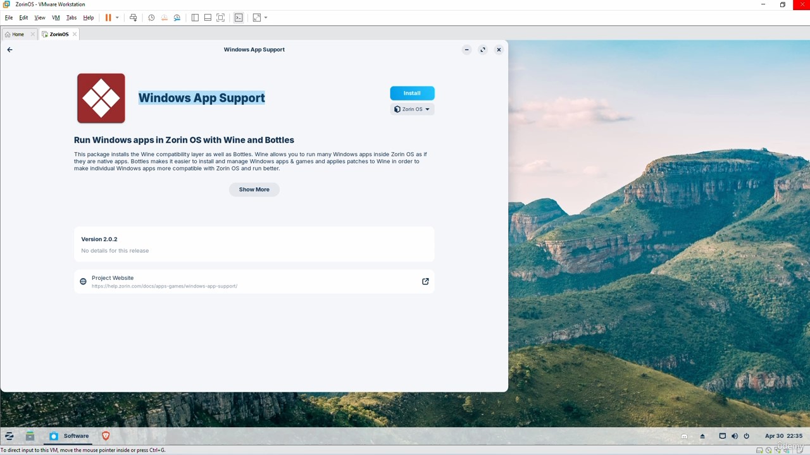Click the Discord tray icon

click(x=684, y=436)
